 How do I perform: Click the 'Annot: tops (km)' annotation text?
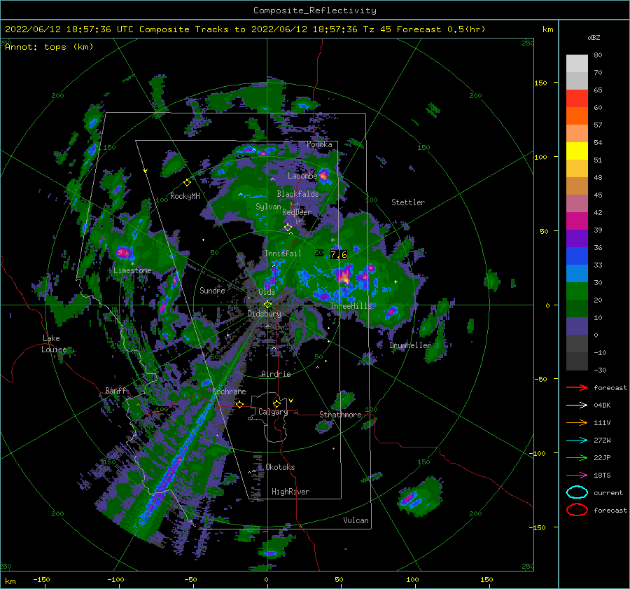coord(49,47)
